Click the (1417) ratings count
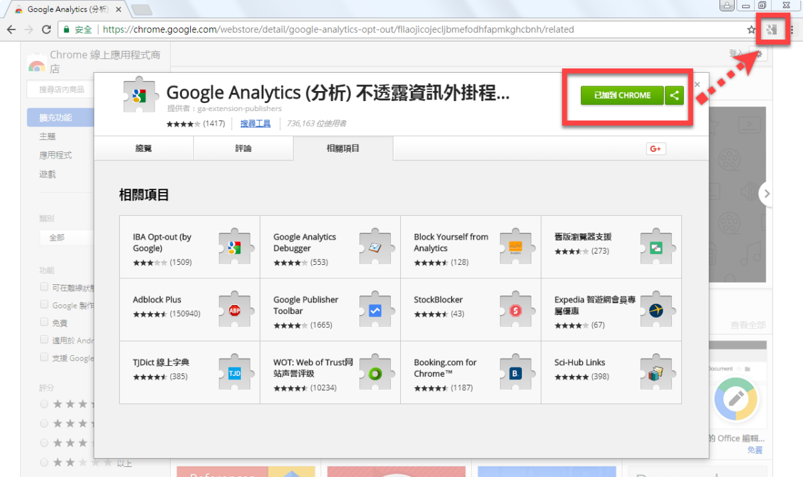This screenshot has width=803, height=477. 214,124
